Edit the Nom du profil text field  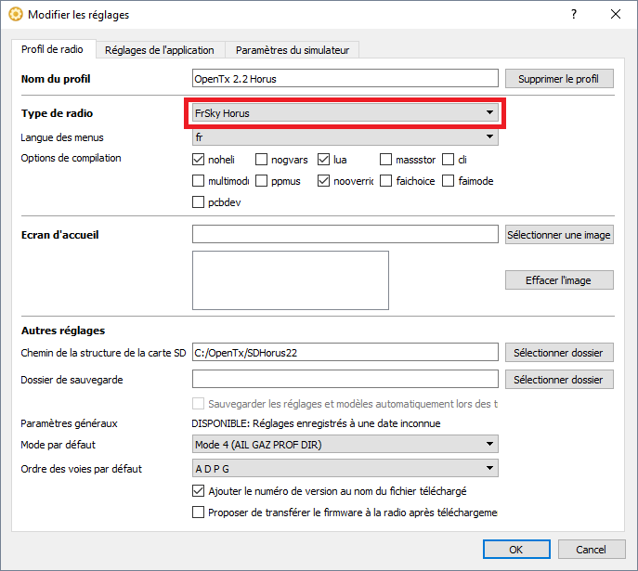(x=345, y=79)
